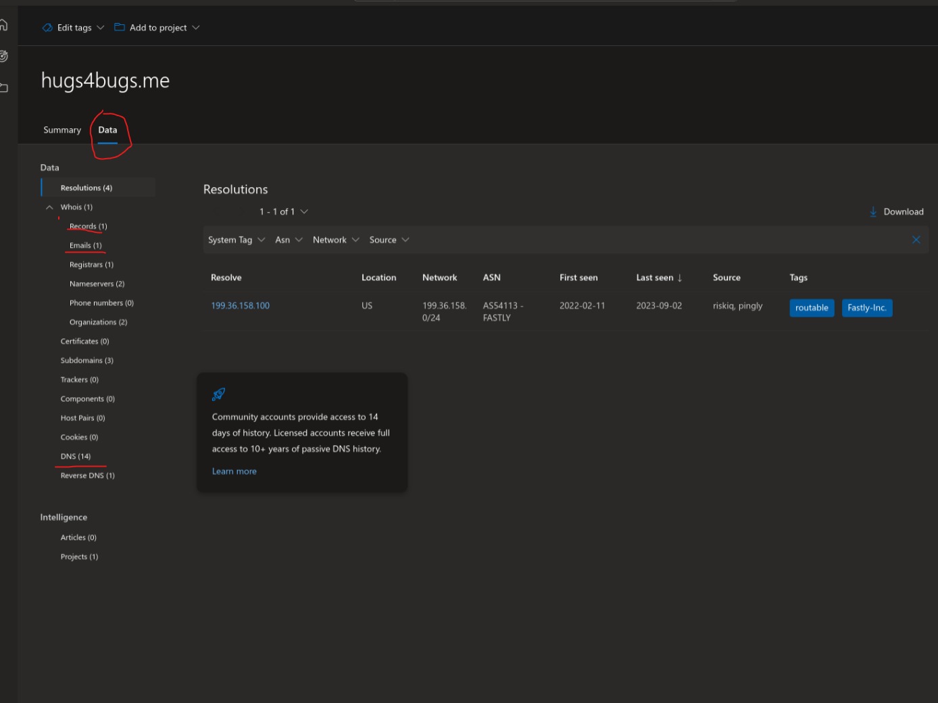Click the riskiq, pingly source cell
Viewport: 938px width, 703px height.
(737, 306)
